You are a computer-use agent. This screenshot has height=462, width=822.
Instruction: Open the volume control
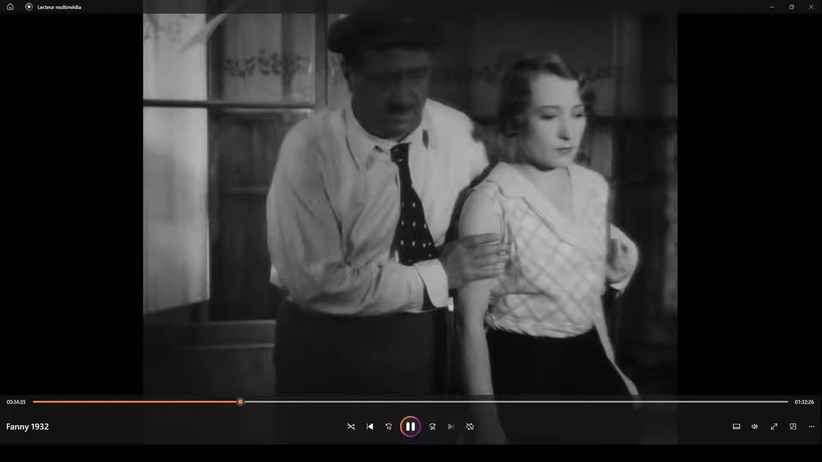(x=755, y=427)
